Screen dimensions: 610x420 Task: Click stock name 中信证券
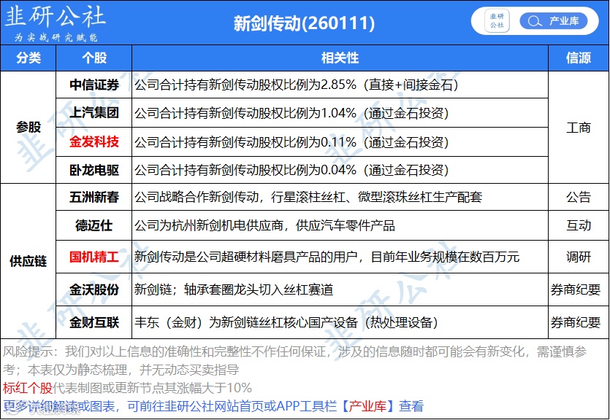click(94, 85)
